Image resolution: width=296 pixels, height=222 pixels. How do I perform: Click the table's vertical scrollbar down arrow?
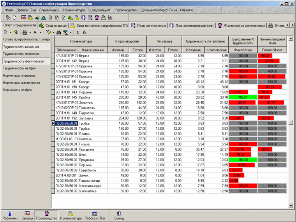click(x=291, y=206)
